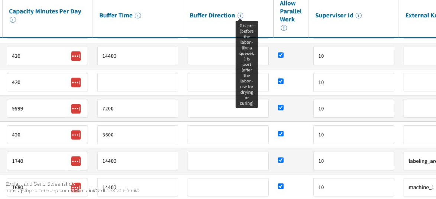The height and width of the screenshot is (199, 436).
Task: Select the empty Buffer Time field
Action: pyautogui.click(x=138, y=82)
